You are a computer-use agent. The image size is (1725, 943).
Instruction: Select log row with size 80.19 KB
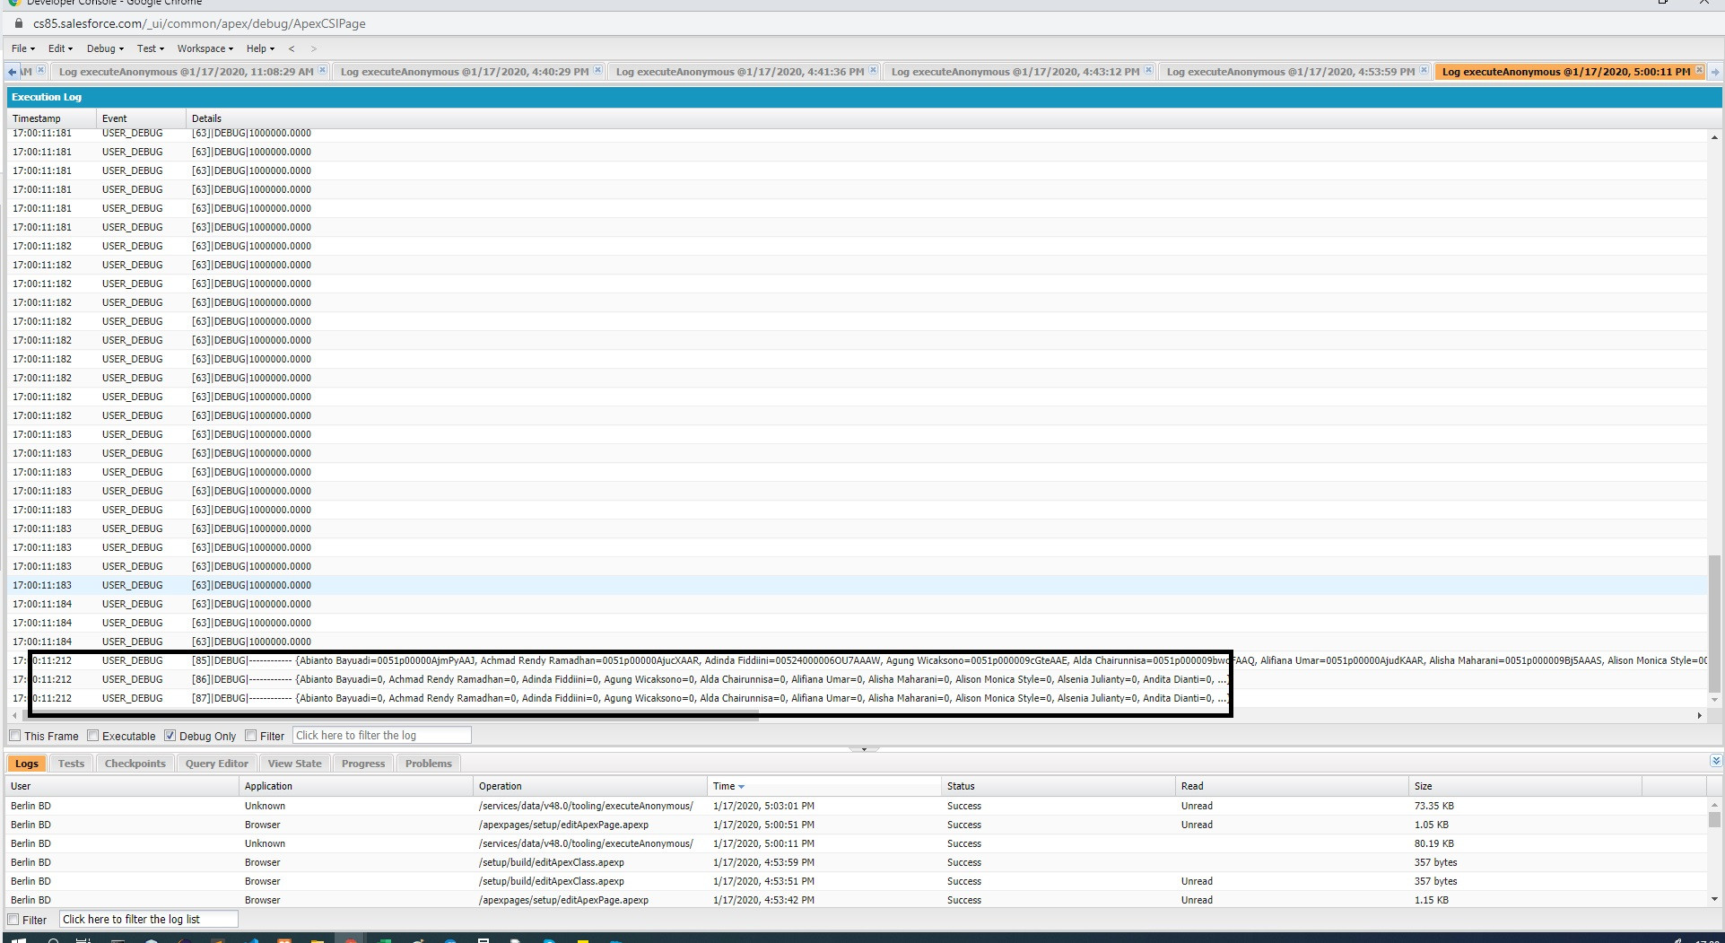(x=857, y=843)
